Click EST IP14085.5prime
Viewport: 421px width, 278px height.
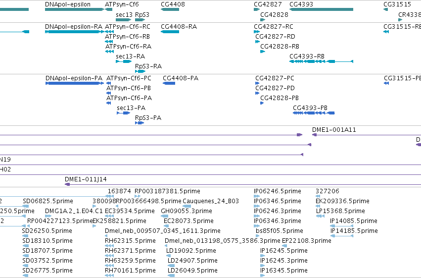click(354, 221)
